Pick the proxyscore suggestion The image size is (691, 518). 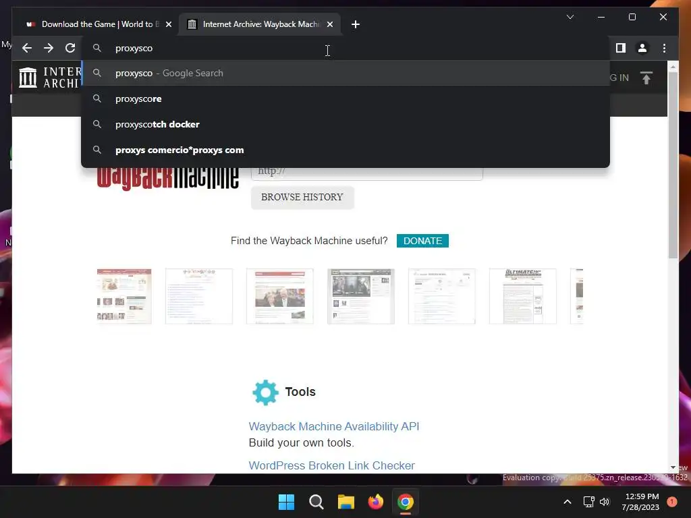tap(345, 98)
